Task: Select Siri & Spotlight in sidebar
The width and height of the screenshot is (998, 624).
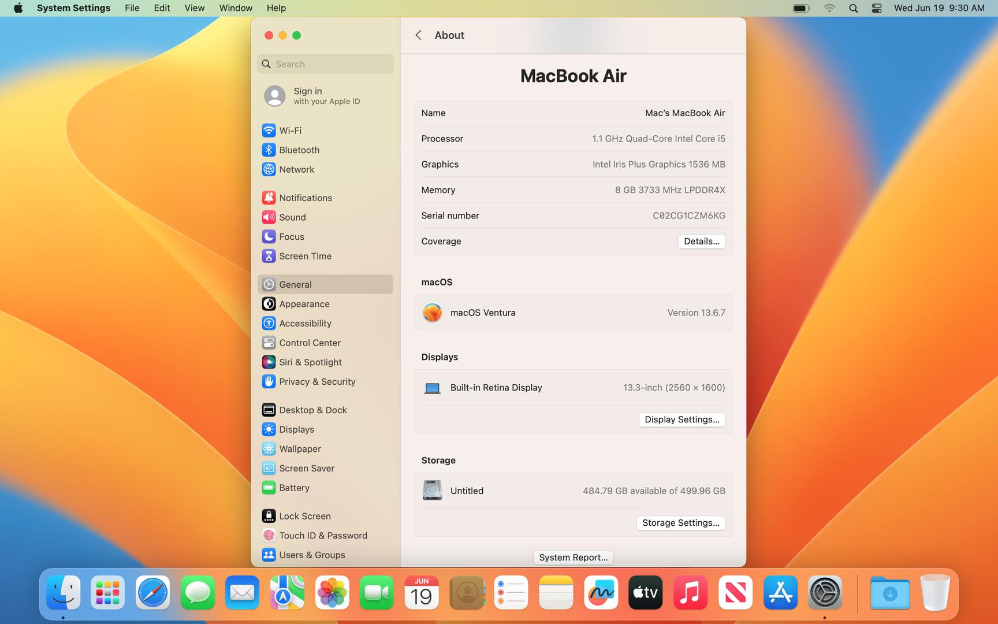Action: coord(310,362)
